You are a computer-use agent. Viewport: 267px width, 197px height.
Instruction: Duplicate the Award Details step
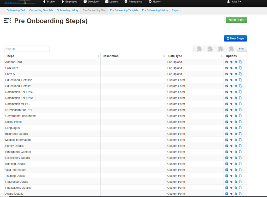(x=240, y=194)
